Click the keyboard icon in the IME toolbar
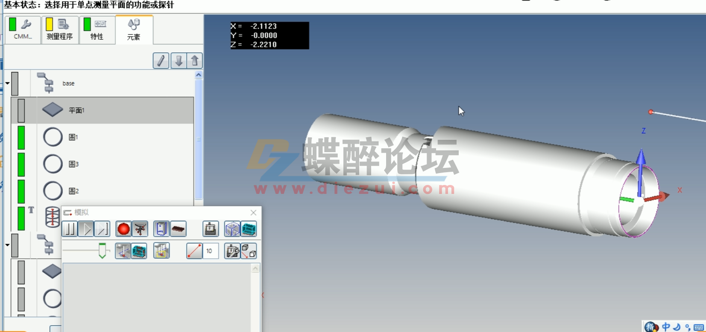This screenshot has width=706, height=332. (x=699, y=327)
